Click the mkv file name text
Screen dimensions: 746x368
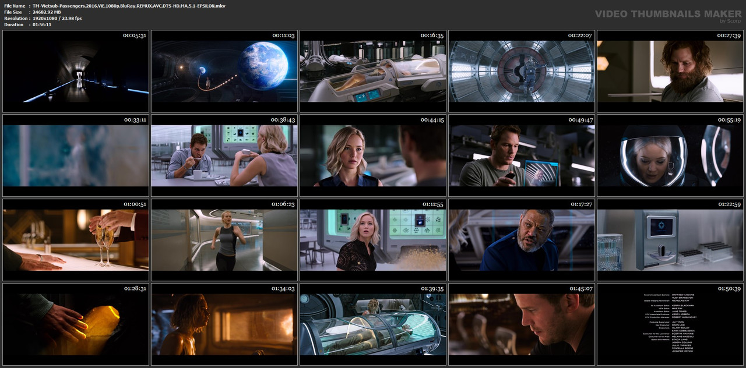129,6
